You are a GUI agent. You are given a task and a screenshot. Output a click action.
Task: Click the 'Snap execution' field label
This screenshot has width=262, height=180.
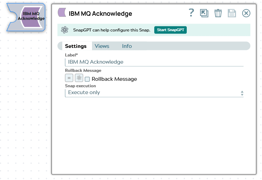click(80, 86)
